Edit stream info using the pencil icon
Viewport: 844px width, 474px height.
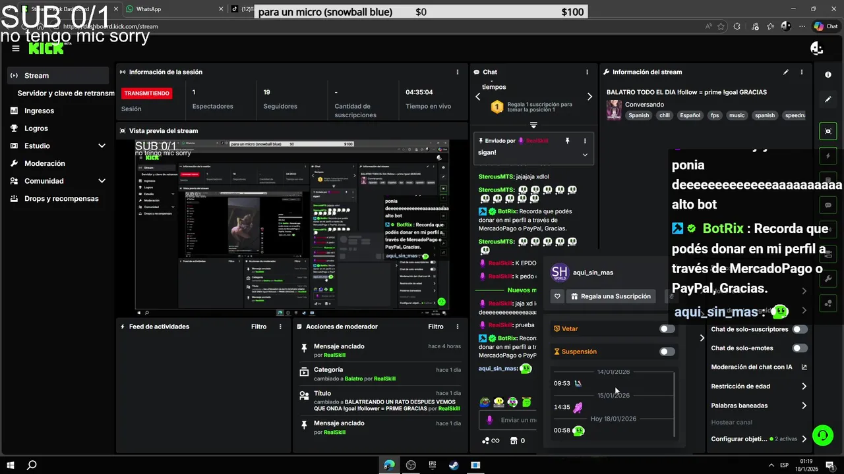(786, 72)
